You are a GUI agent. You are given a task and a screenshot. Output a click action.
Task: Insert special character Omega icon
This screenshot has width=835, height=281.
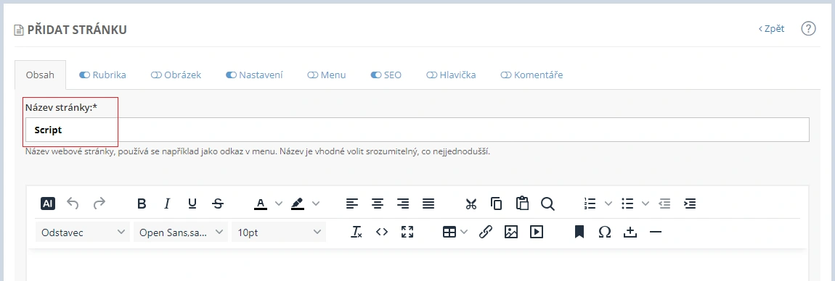[x=604, y=232]
